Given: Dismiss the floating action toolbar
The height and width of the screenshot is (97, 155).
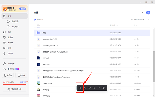Looking at the screenshot, I should click(x=104, y=88).
